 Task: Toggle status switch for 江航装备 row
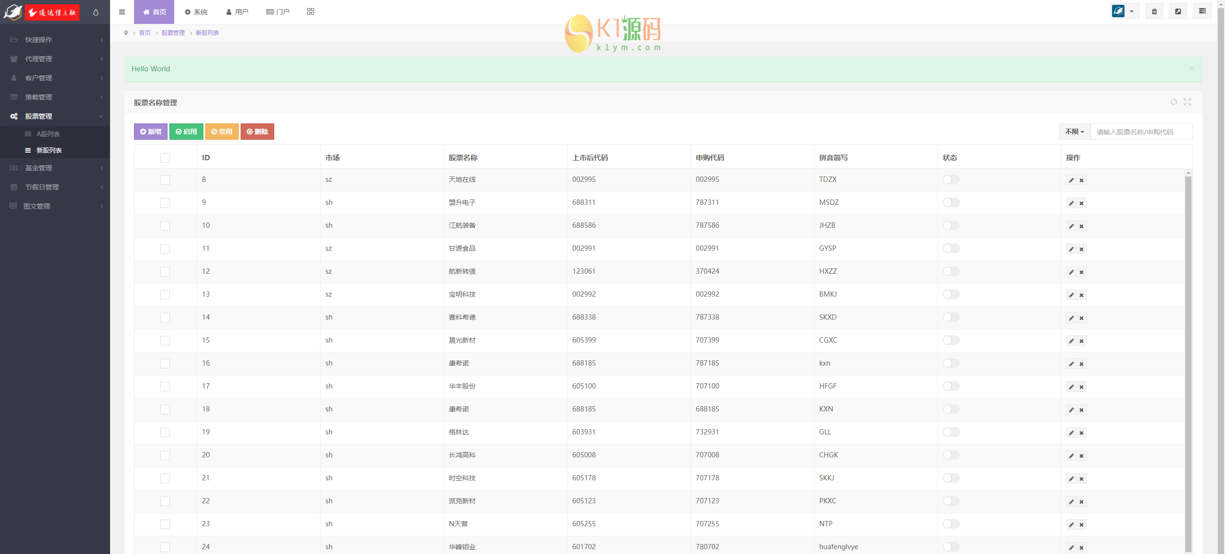(951, 225)
